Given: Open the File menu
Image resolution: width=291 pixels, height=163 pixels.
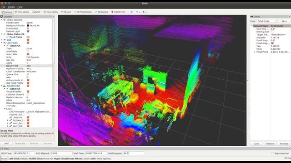Looking at the screenshot, I should click(3, 7).
